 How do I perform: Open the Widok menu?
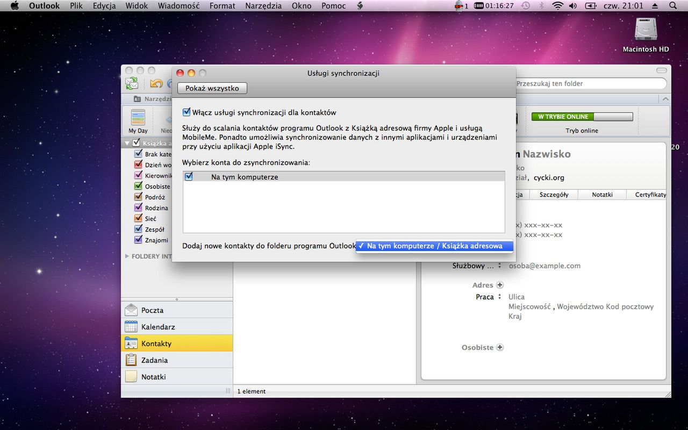tap(137, 5)
